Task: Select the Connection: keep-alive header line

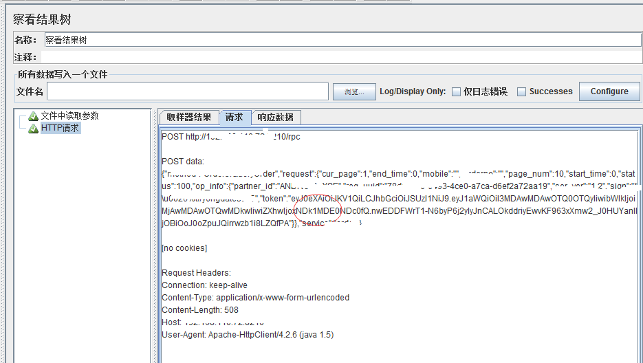Action: click(x=205, y=285)
